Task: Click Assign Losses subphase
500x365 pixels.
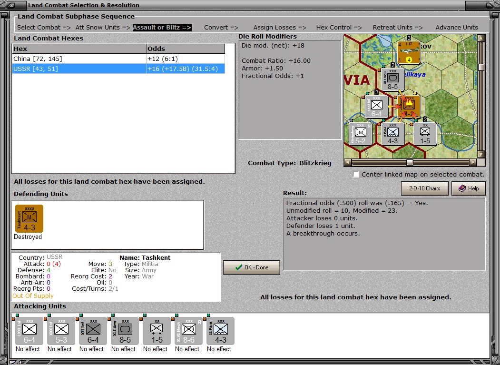Action: (x=280, y=28)
